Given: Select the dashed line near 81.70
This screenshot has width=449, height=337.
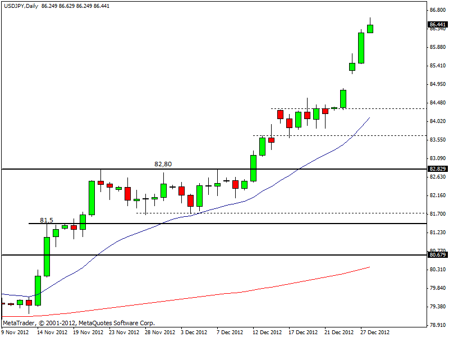Looking at the screenshot, I should tap(281, 213).
